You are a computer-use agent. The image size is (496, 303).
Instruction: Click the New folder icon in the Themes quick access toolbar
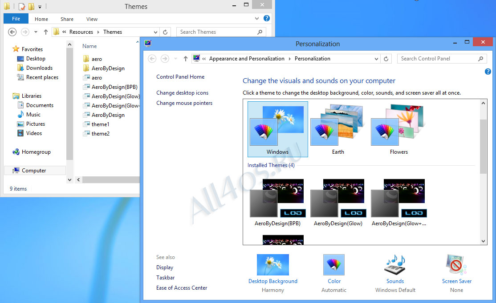(x=31, y=6)
